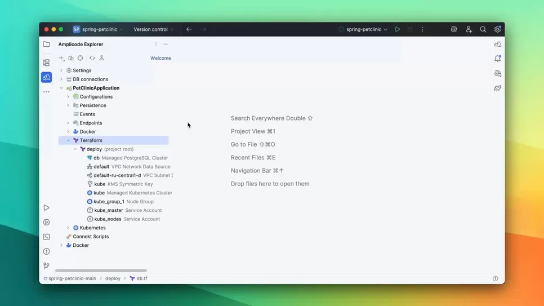The height and width of the screenshot is (306, 544).
Task: Click the Terminal icon in left sidebar
Action: tap(46, 237)
